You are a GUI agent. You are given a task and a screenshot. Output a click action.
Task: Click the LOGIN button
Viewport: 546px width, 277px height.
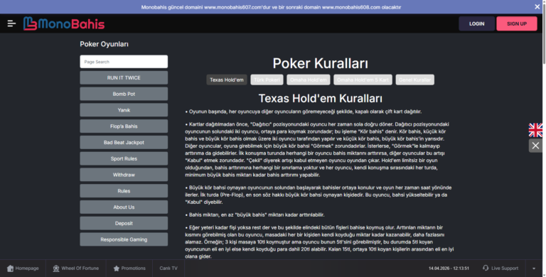(477, 23)
